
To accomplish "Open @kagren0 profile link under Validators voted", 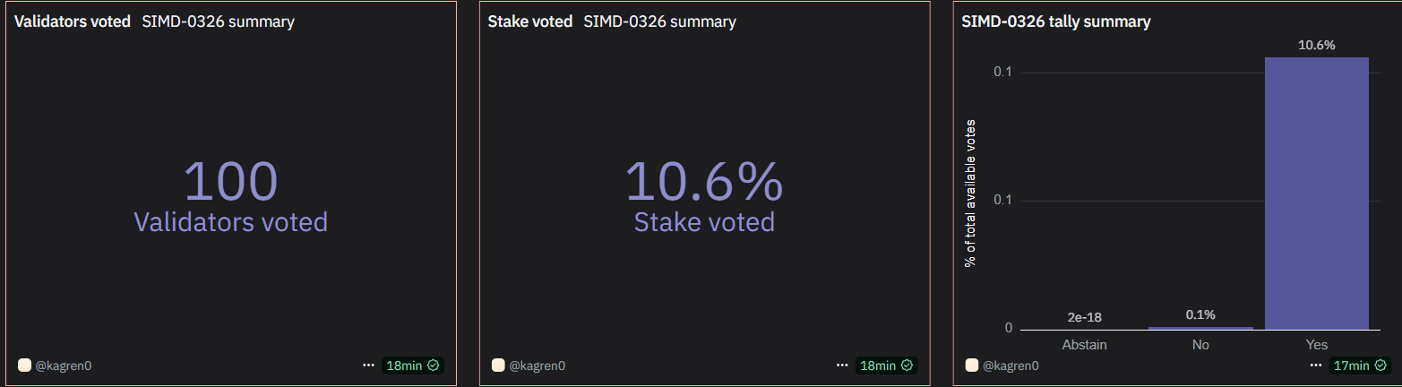I will coord(64,365).
